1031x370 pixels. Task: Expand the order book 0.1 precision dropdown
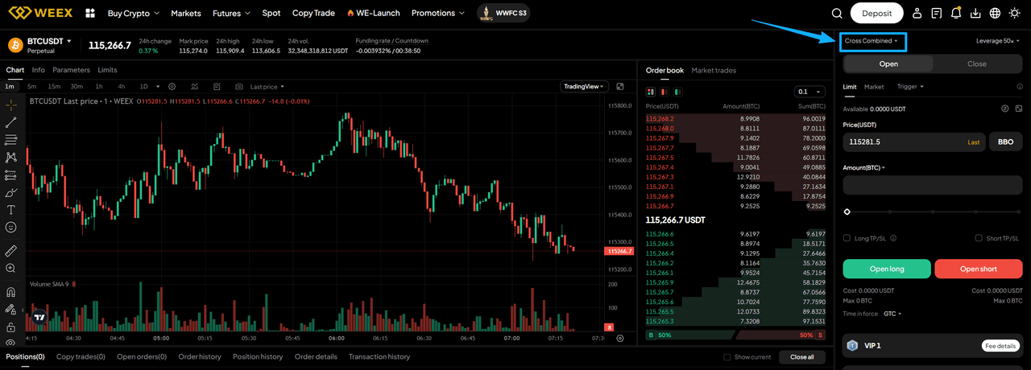[810, 92]
